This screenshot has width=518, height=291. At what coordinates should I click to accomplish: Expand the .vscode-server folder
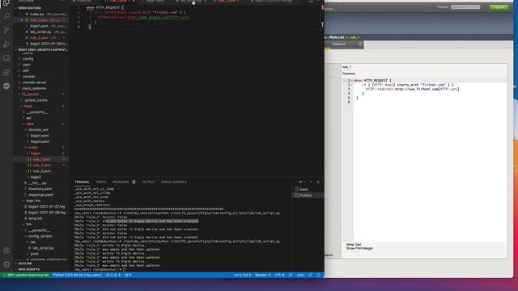point(34,82)
